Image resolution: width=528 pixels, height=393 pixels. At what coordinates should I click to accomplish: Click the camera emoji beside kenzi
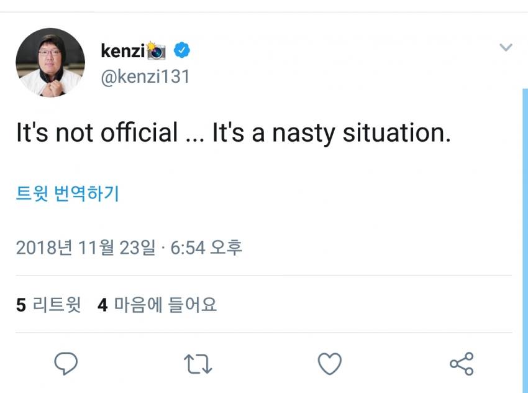(x=156, y=51)
